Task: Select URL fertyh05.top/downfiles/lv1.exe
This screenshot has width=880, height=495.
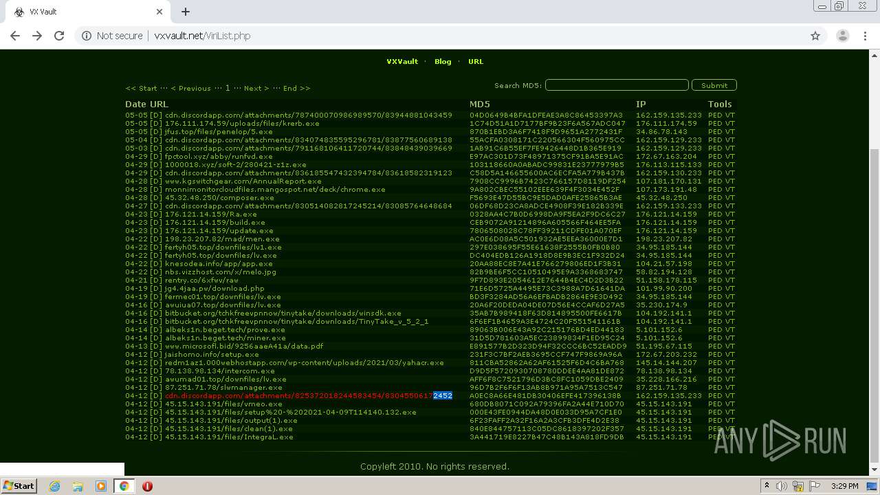Action: pyautogui.click(x=223, y=247)
